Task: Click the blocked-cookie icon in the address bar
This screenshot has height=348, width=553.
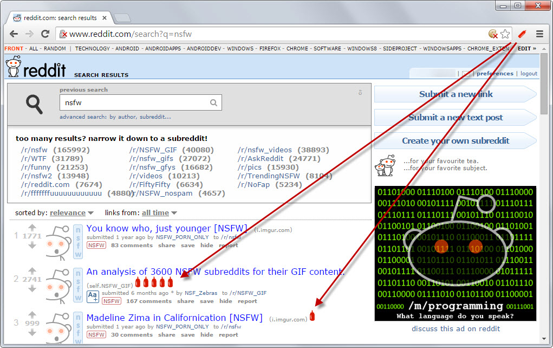Action: click(x=493, y=34)
